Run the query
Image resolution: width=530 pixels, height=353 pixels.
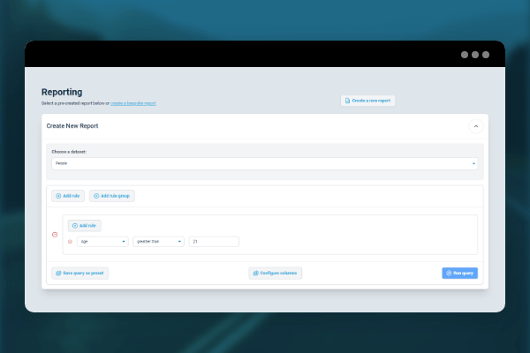(x=459, y=274)
